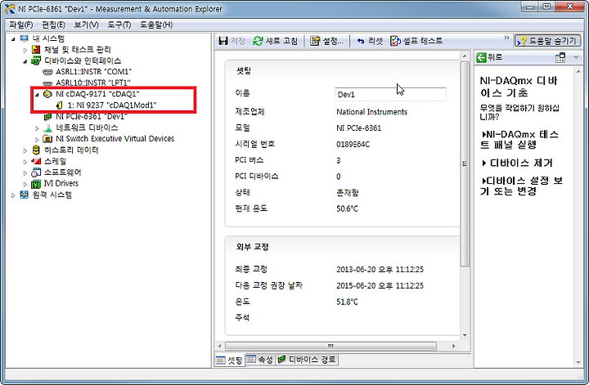Viewport: 589px width, 385px height.
Task: Click the NI 9237 module icon
Action: point(60,105)
